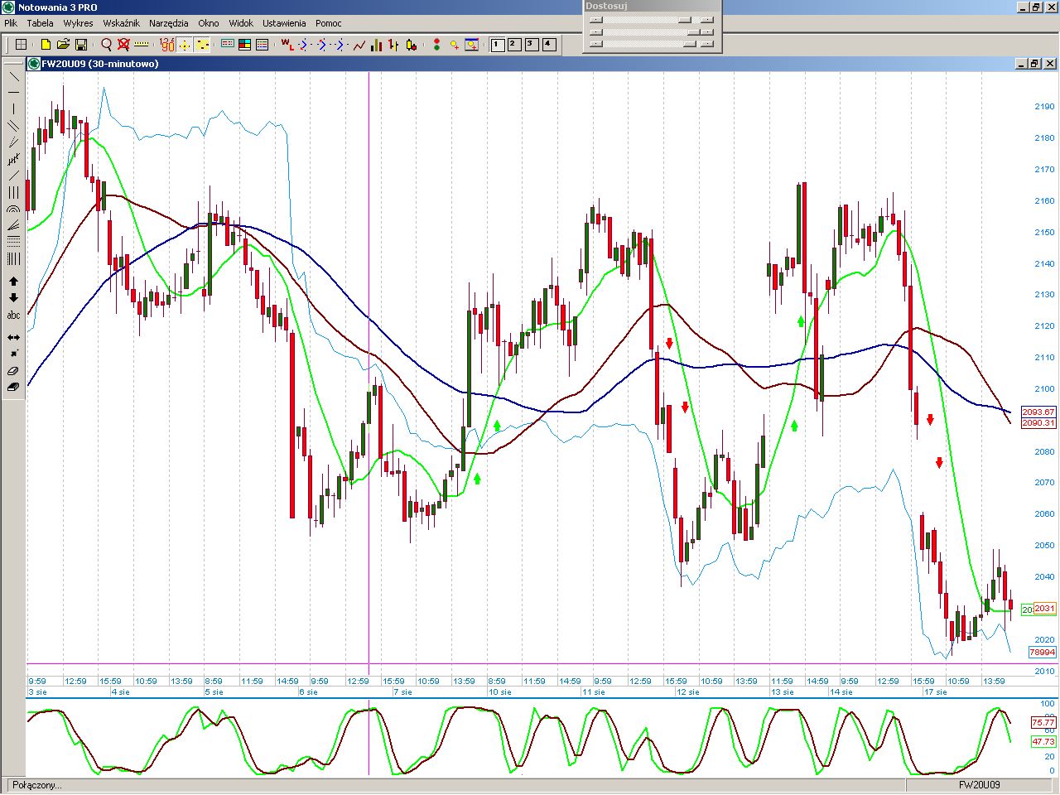Select the fan lines drawing tool

[14, 226]
